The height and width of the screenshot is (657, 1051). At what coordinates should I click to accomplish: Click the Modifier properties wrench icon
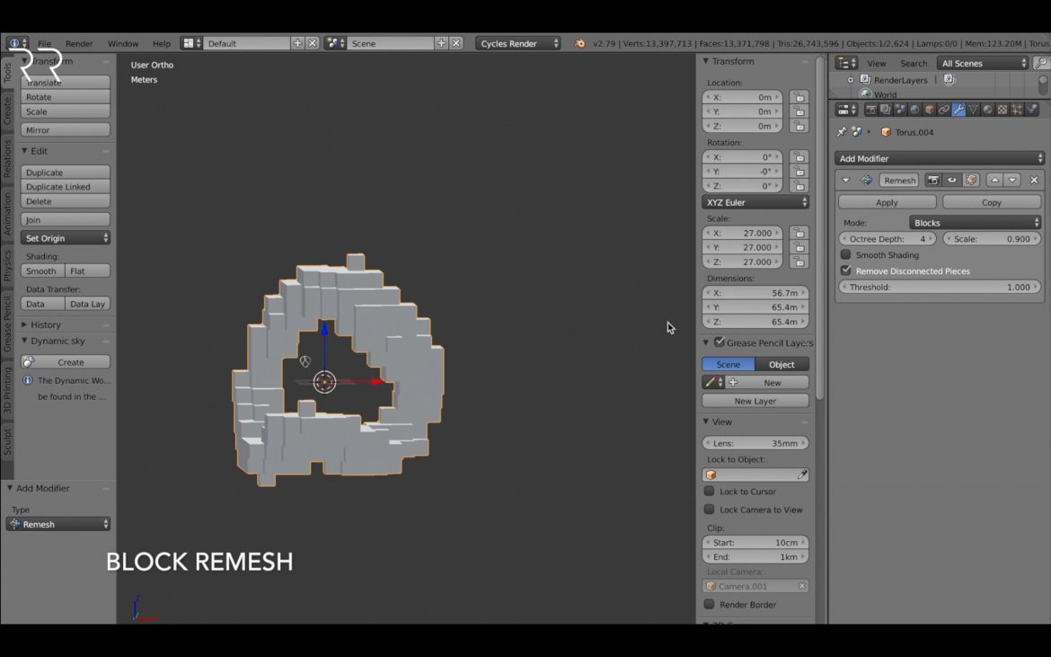(959, 109)
